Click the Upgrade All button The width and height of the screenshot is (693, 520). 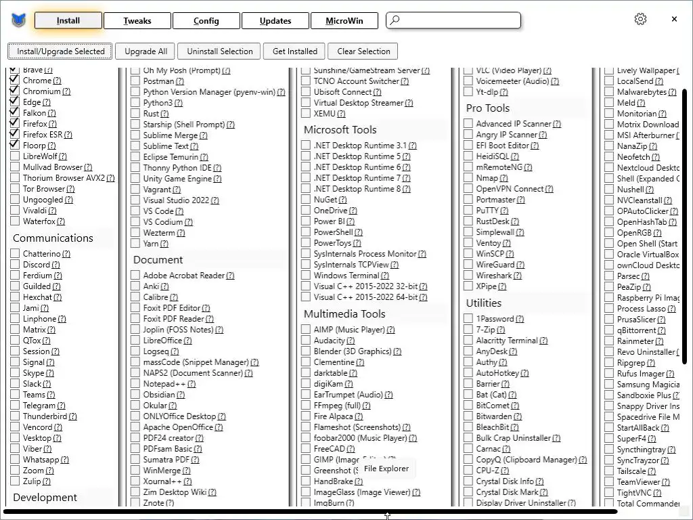point(146,51)
